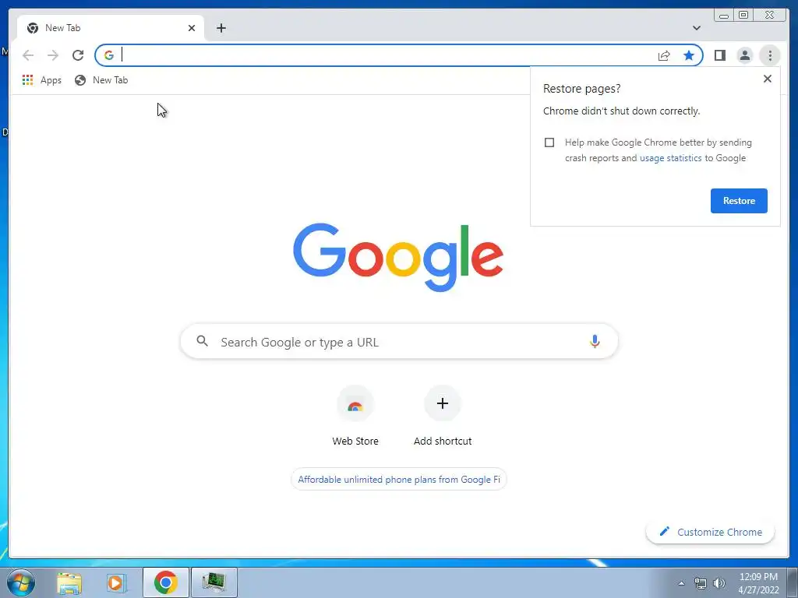The height and width of the screenshot is (598, 798).
Task: Open the network tray icon
Action: [701, 583]
